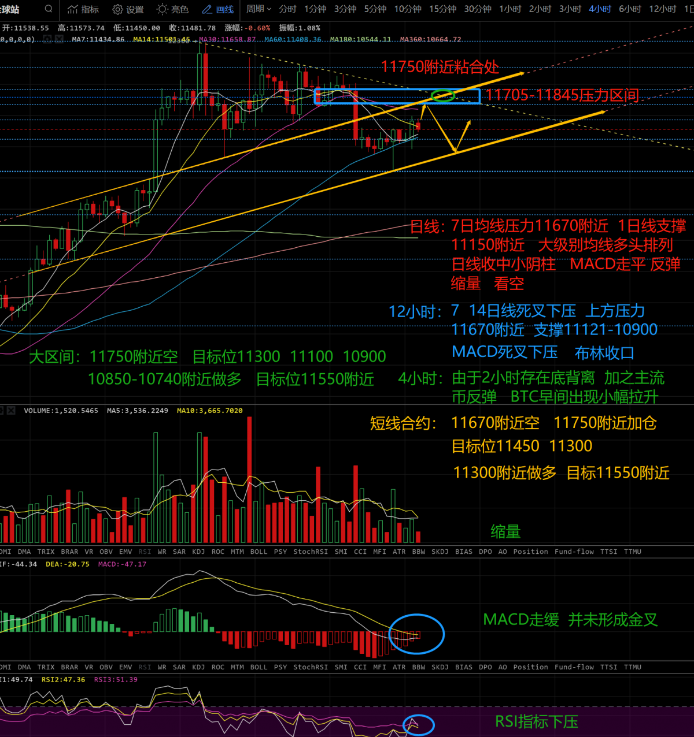Image resolution: width=694 pixels, height=737 pixels.
Task: Choose PSY in the row beneath the MACD chart
Action: (x=280, y=667)
